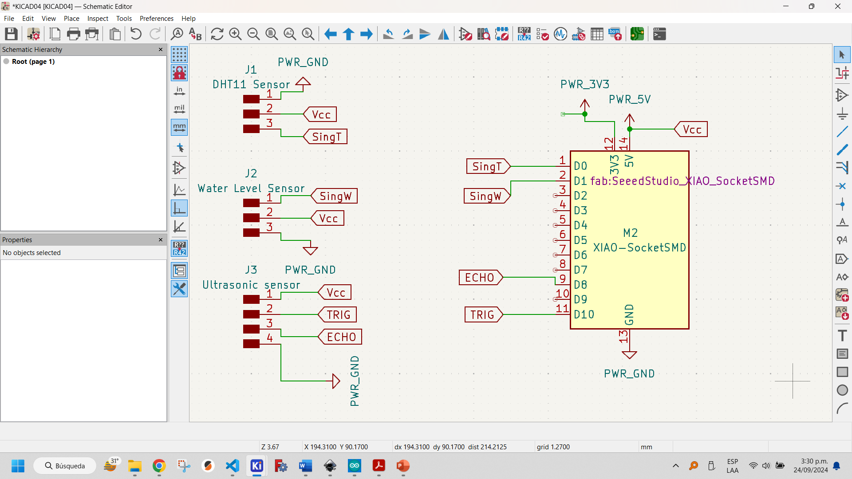Select the Zoom In tool
The height and width of the screenshot is (479, 852).
[235, 34]
